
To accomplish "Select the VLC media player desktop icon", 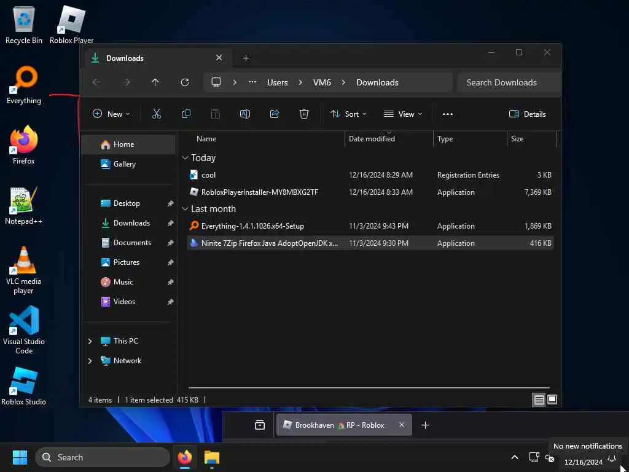I will pos(24,270).
